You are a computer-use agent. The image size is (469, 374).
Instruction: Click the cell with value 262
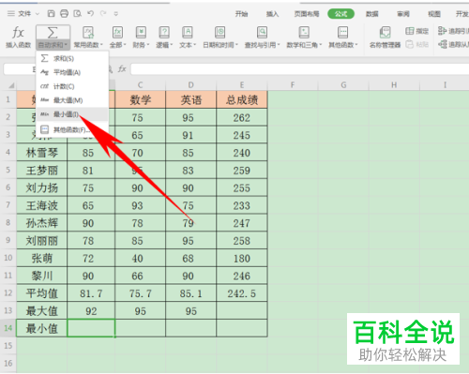(242, 117)
